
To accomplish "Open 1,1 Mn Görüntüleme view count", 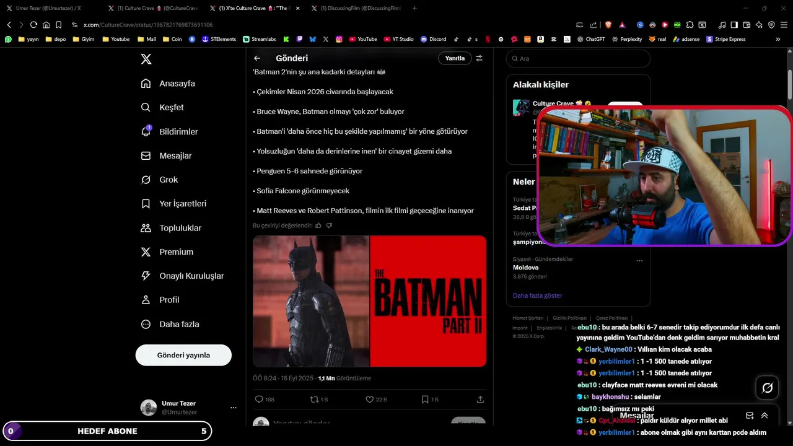I will [344, 378].
